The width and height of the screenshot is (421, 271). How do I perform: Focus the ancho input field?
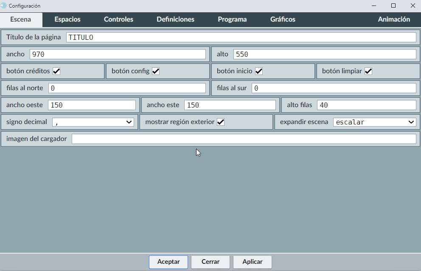tap(118, 54)
